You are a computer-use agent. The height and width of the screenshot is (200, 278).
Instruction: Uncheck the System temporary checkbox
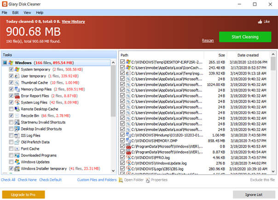(x=11, y=69)
